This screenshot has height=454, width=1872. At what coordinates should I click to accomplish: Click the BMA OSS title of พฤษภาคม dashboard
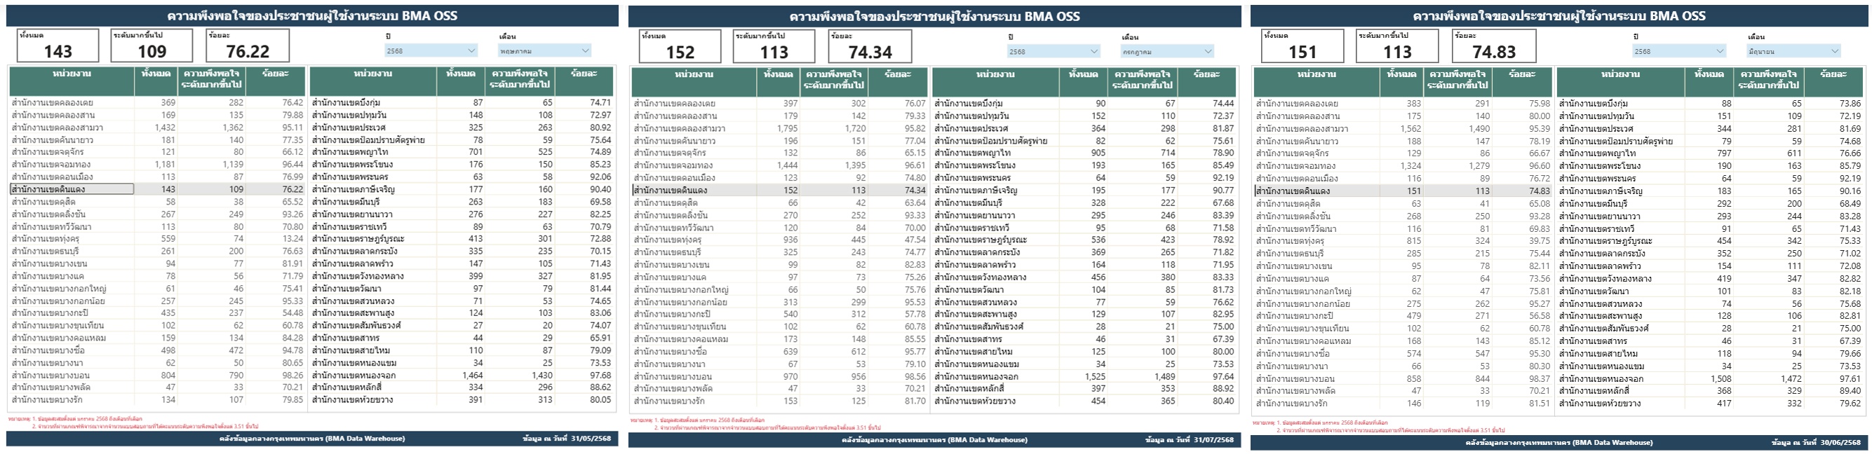pyautogui.click(x=313, y=16)
